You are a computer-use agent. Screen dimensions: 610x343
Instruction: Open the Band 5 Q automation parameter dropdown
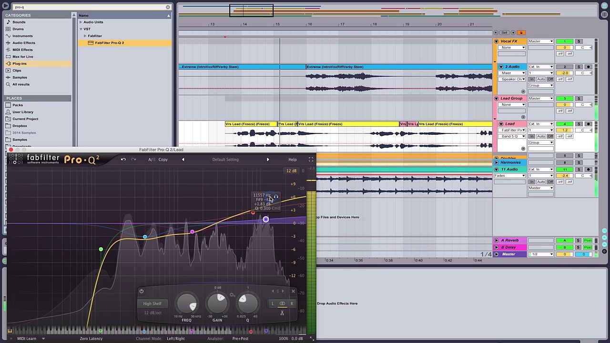[512, 136]
